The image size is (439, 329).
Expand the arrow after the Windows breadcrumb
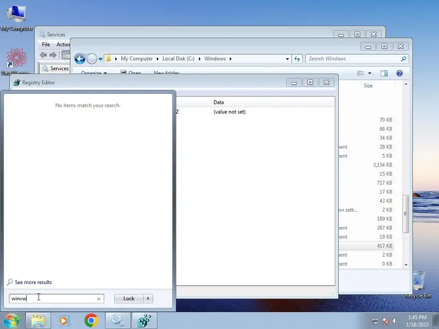pos(230,59)
